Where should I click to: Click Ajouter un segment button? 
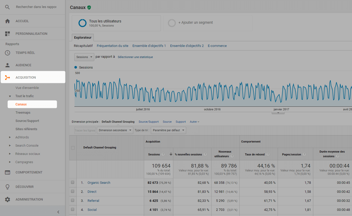coord(195,23)
